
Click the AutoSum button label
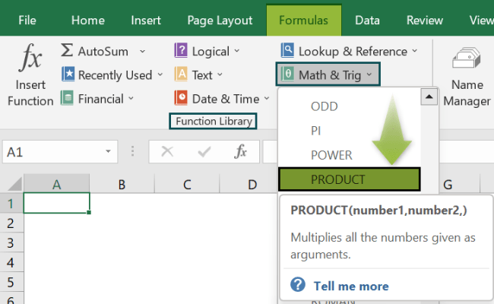(103, 52)
